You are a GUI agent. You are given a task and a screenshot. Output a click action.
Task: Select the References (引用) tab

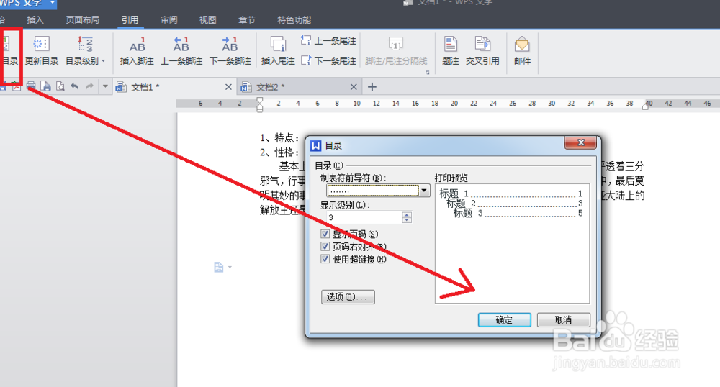click(x=130, y=19)
